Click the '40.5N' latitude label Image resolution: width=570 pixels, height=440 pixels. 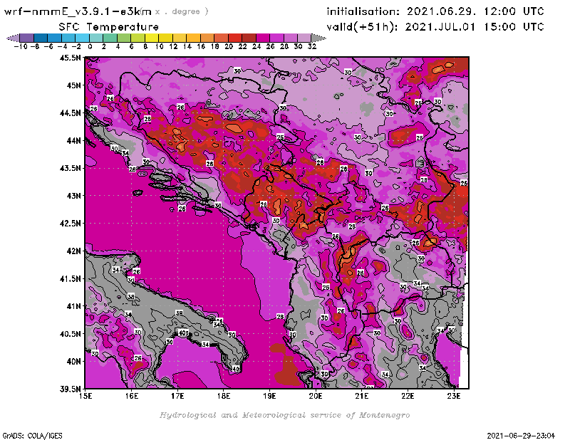70,334
